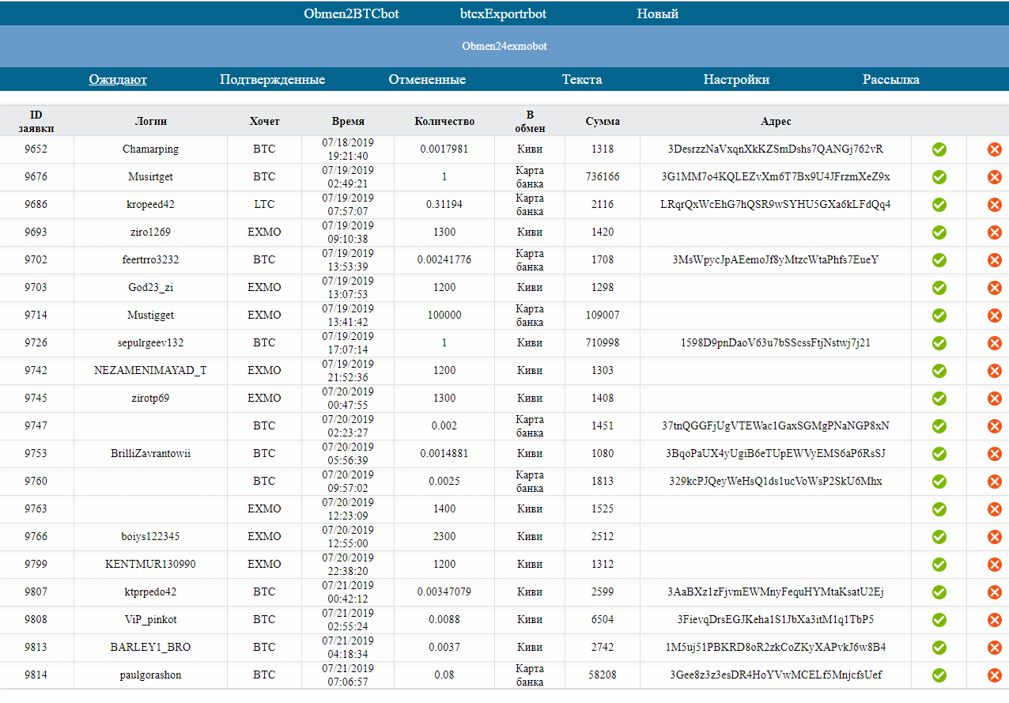Click the ID заявки column header
The width and height of the screenshot is (1009, 703).
point(37,121)
